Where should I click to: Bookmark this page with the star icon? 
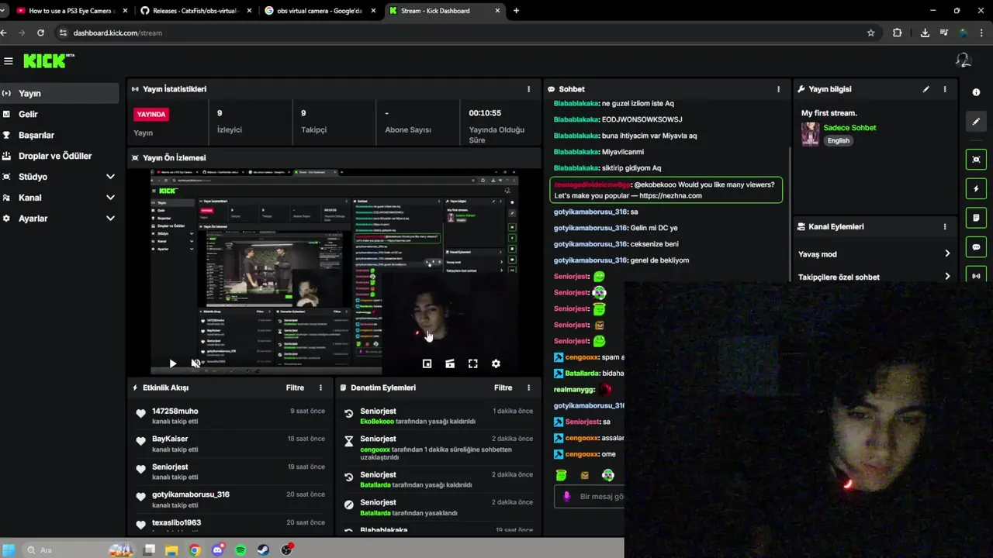870,33
